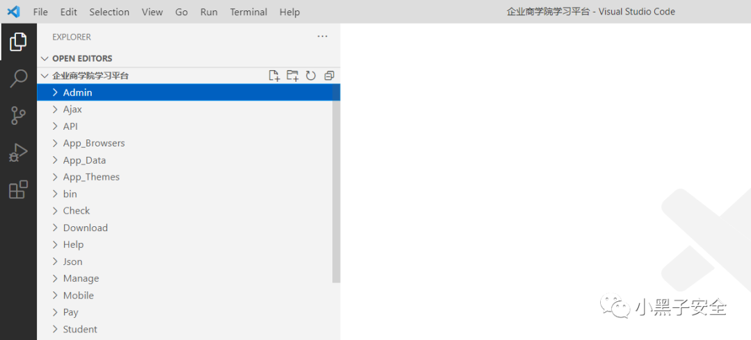Select the Admin folder name
The width and height of the screenshot is (751, 340).
[x=78, y=92]
